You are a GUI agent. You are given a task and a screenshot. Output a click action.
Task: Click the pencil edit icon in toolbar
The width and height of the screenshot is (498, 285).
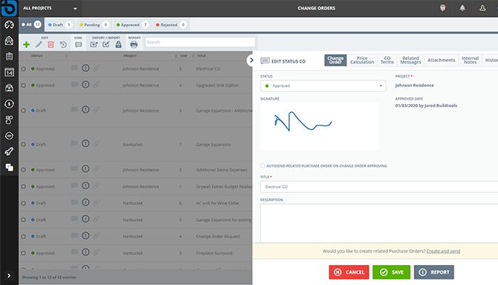[x=38, y=44]
